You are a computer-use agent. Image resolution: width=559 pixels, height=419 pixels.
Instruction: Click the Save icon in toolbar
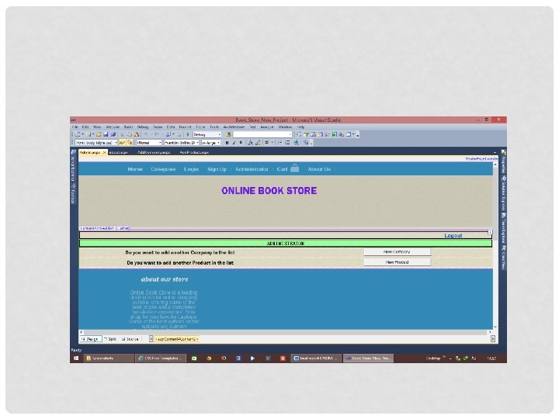(x=106, y=134)
